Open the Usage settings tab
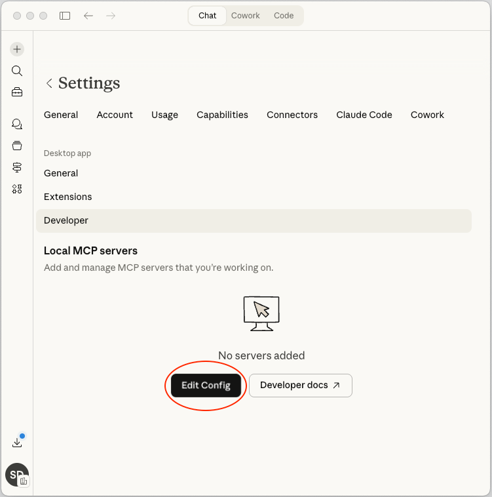This screenshot has width=492, height=497. pyautogui.click(x=164, y=115)
